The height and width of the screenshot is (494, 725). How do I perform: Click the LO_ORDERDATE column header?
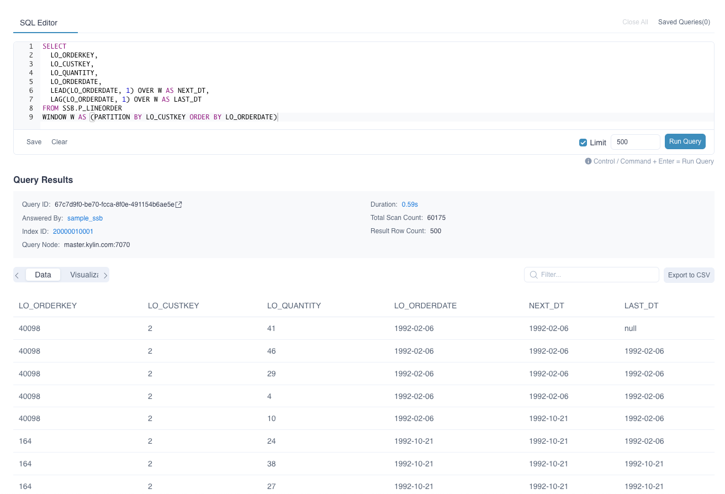425,306
